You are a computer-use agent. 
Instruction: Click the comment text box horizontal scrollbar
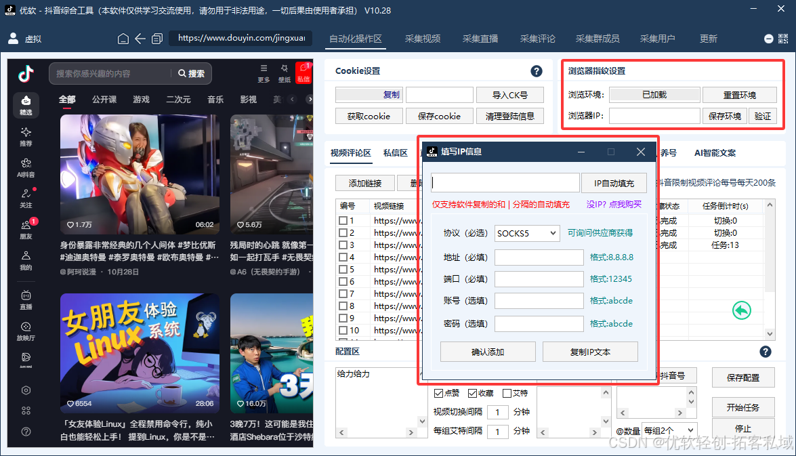point(376,433)
